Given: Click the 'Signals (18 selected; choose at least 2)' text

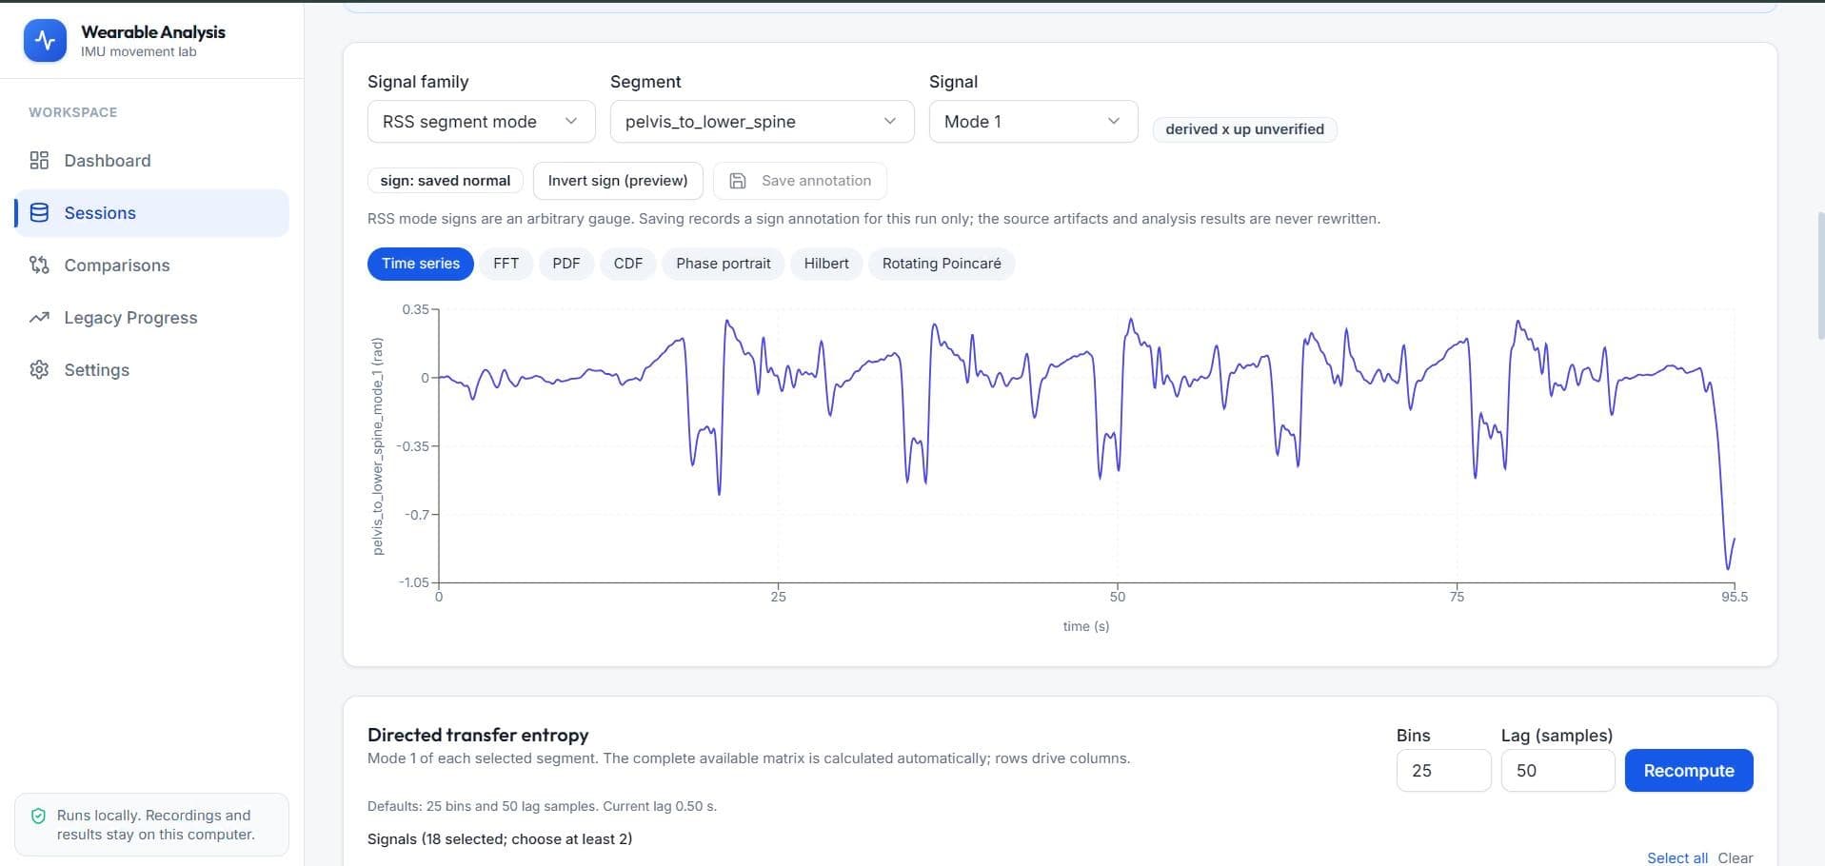Looking at the screenshot, I should pyautogui.click(x=500, y=839).
